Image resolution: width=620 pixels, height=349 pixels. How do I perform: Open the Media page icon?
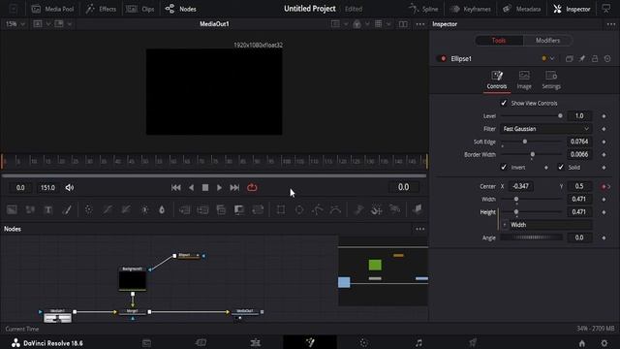pos(146,342)
